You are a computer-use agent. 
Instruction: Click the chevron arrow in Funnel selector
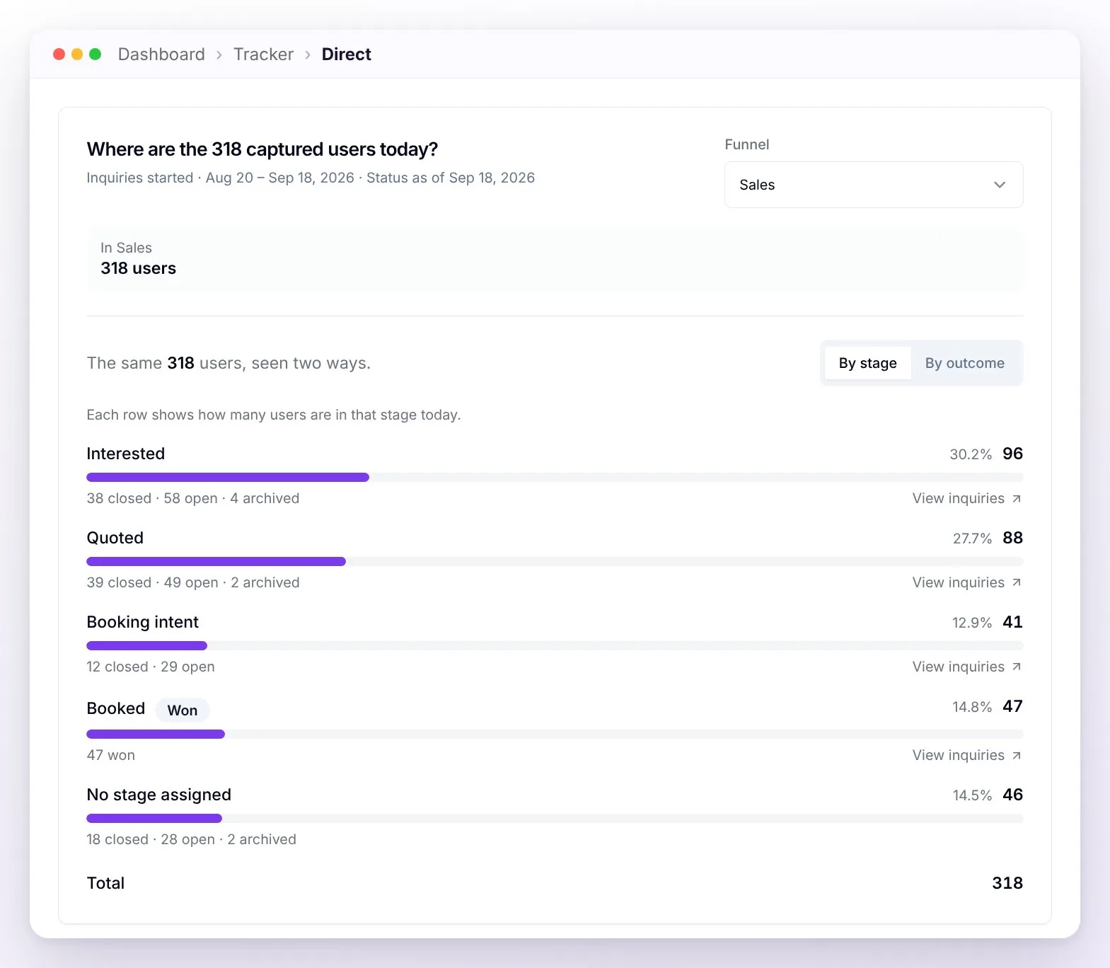[x=1000, y=185]
